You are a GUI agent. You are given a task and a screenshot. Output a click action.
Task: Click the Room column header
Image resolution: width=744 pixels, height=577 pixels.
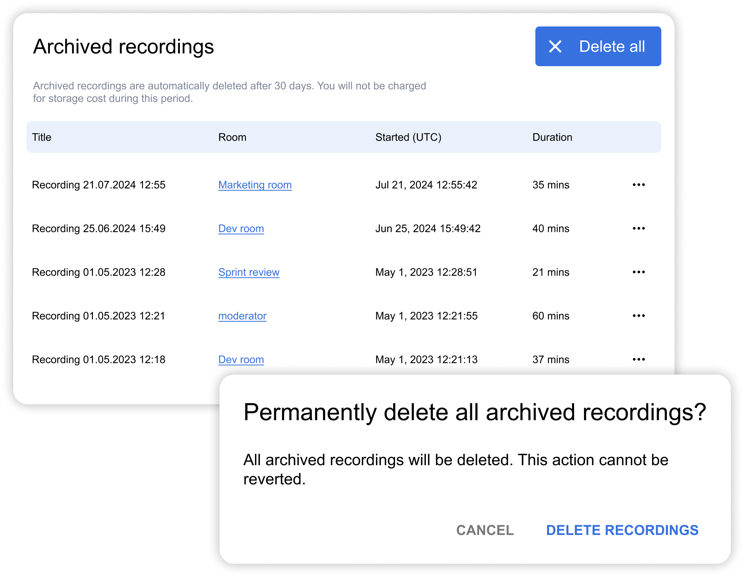click(232, 137)
